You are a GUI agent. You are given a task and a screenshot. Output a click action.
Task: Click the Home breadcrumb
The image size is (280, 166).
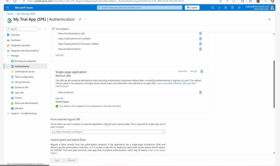point(10,14)
